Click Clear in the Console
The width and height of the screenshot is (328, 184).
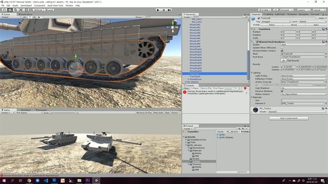pos(186,88)
